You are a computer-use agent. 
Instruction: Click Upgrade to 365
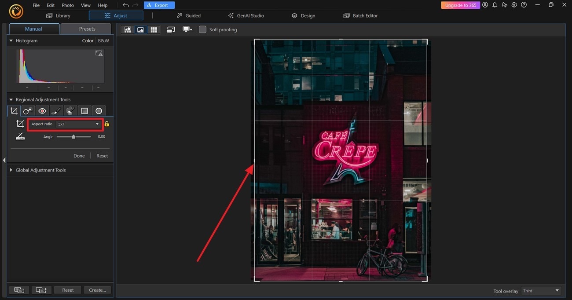coord(461,5)
